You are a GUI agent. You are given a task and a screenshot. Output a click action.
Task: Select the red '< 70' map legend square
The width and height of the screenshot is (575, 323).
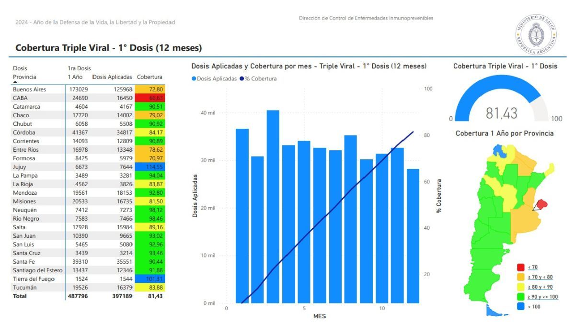521,267
